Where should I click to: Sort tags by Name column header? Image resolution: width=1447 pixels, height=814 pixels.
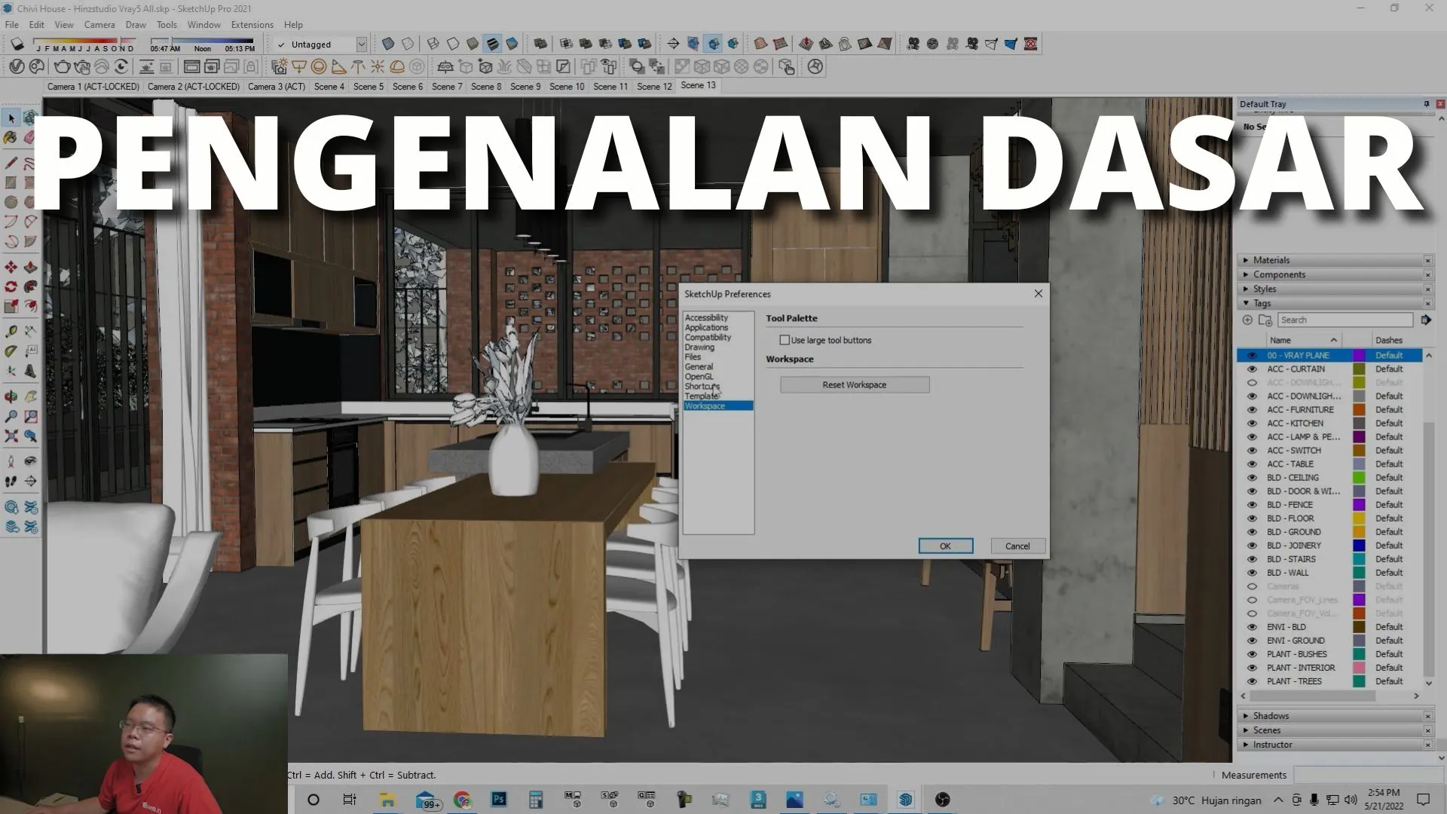[1303, 341]
